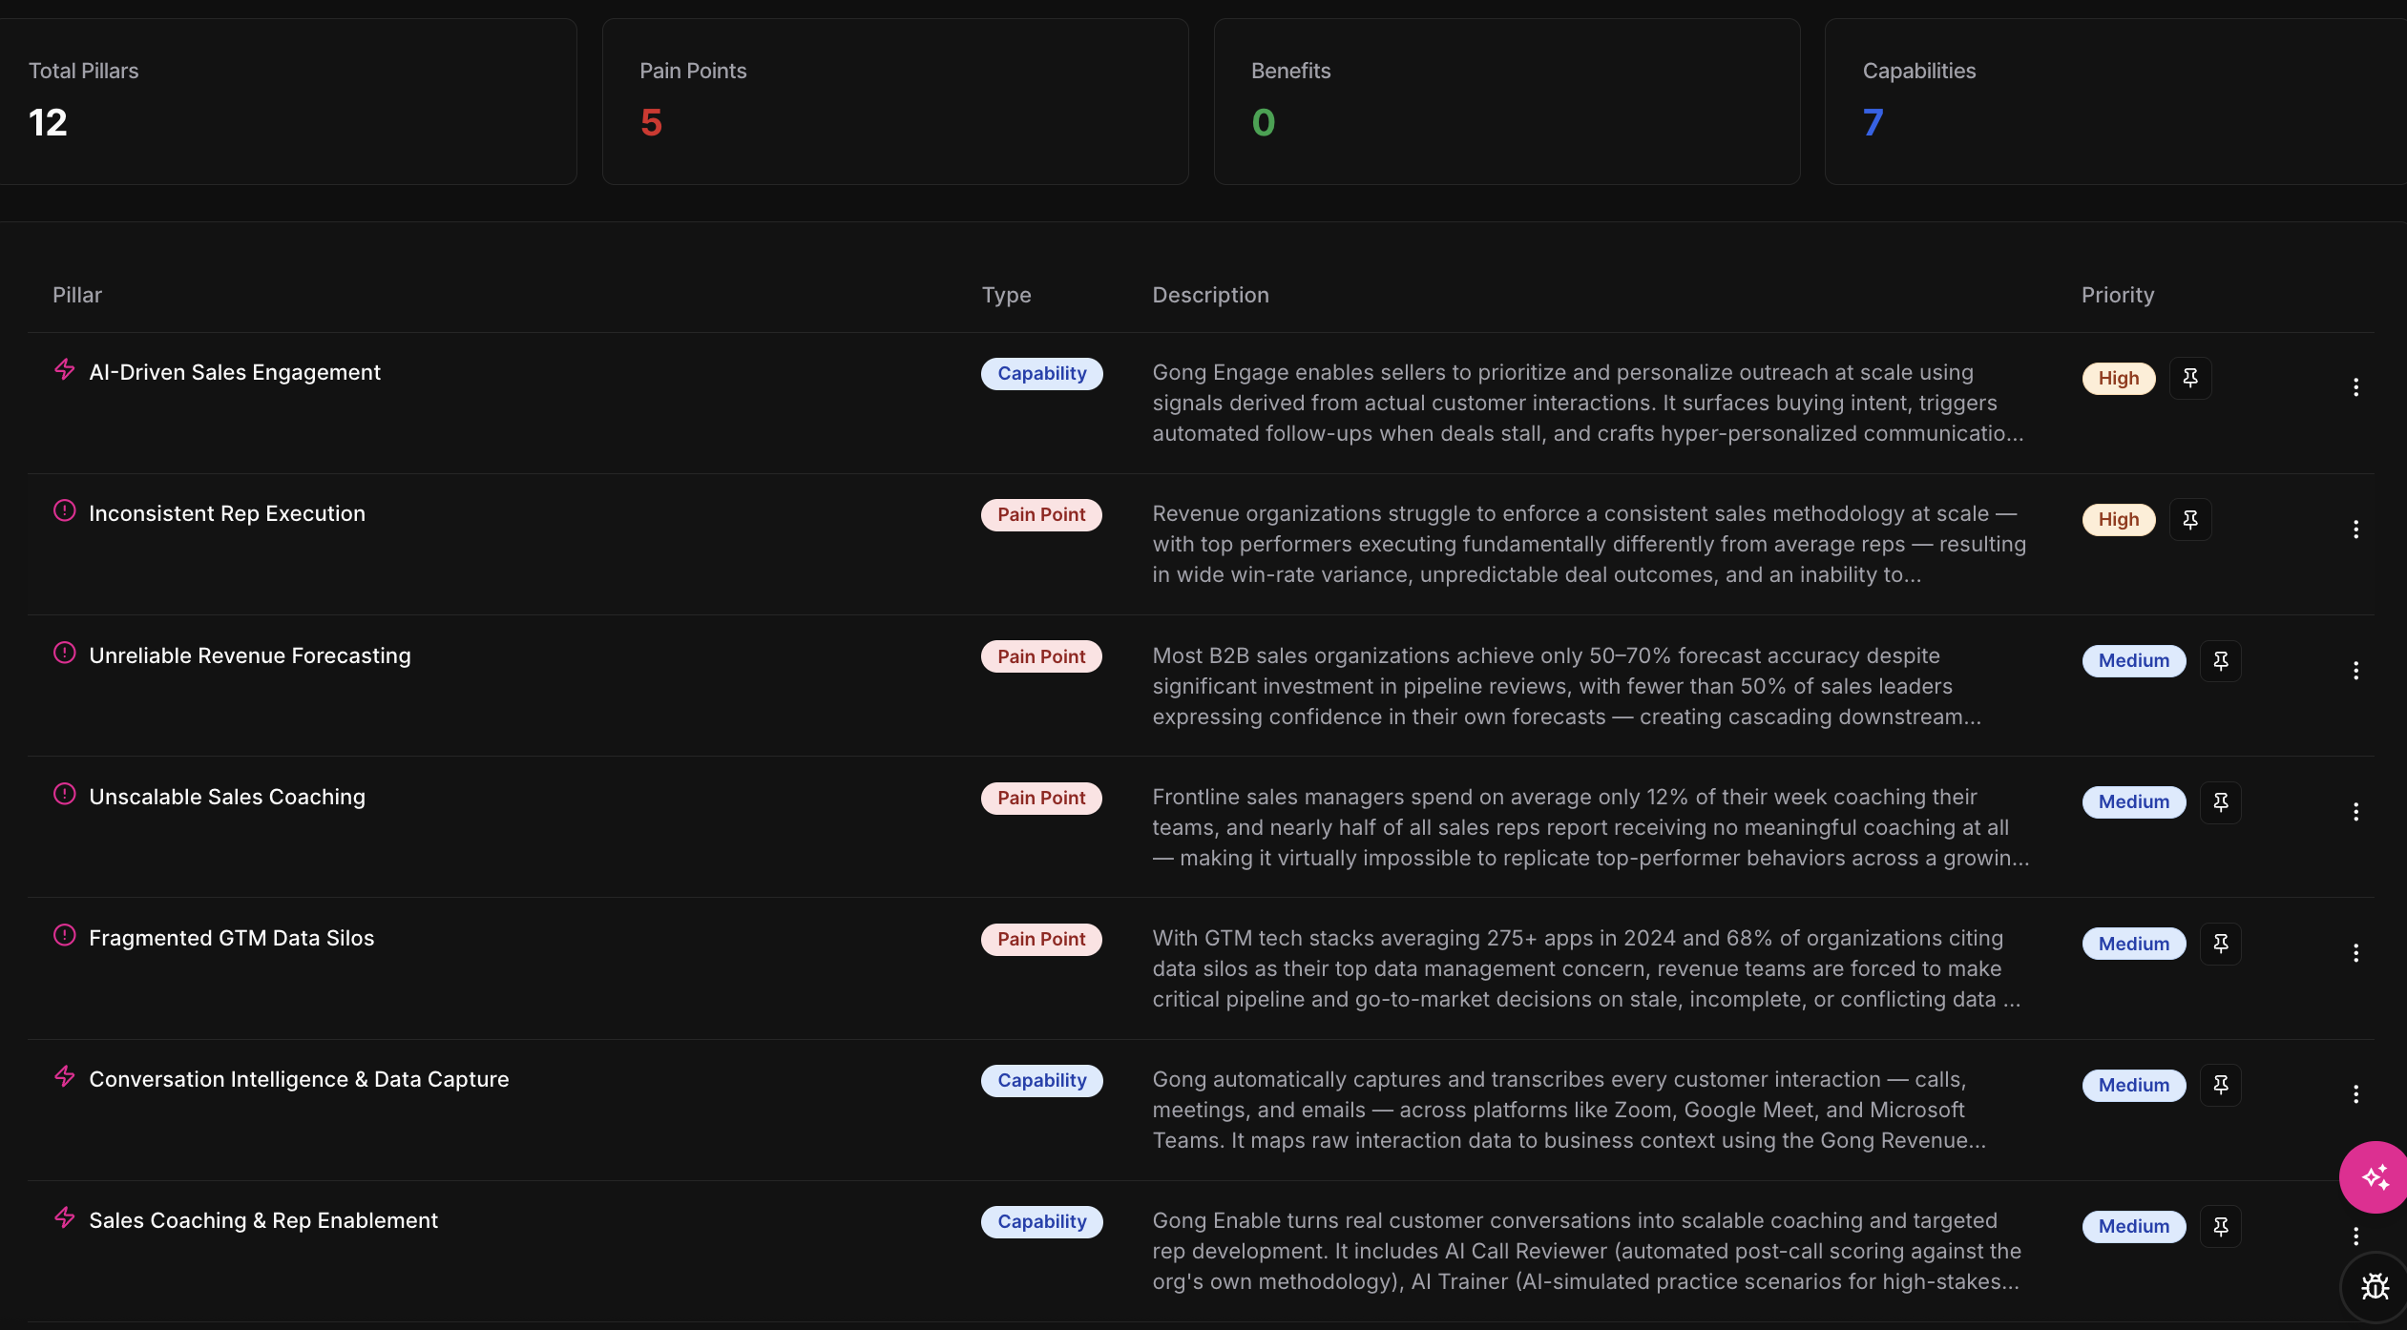Select the Benefits summary card
The width and height of the screenshot is (2407, 1330).
(1507, 101)
